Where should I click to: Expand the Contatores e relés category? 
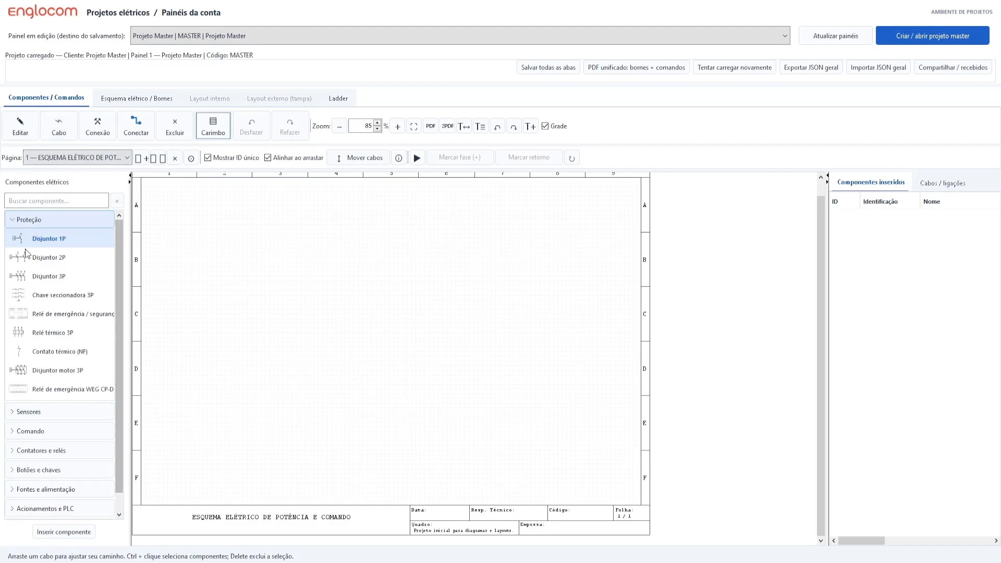59,450
